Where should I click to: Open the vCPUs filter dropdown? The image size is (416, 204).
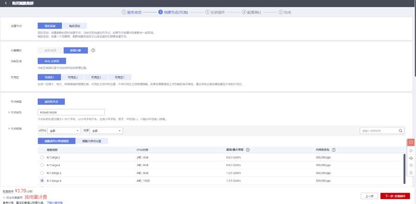click(64, 131)
